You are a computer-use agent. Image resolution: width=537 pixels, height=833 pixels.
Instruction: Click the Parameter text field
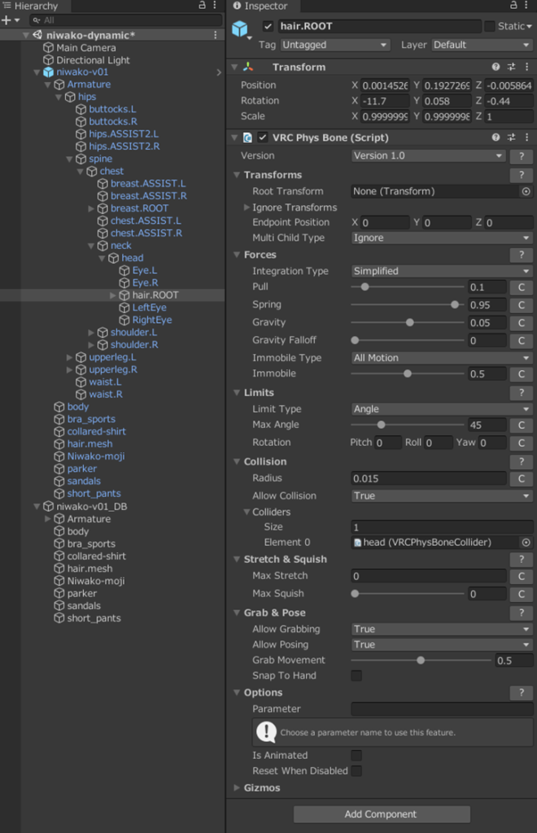tap(442, 709)
